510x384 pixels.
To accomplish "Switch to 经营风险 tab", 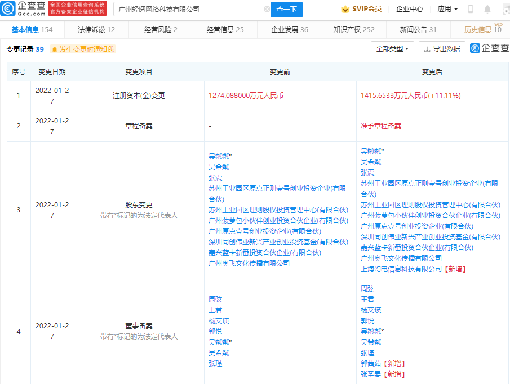I will coord(161,30).
